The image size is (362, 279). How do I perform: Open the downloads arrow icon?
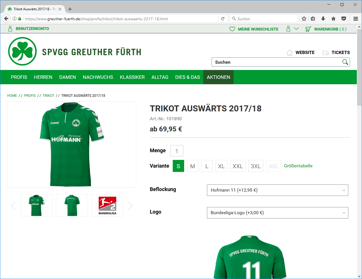point(323,19)
